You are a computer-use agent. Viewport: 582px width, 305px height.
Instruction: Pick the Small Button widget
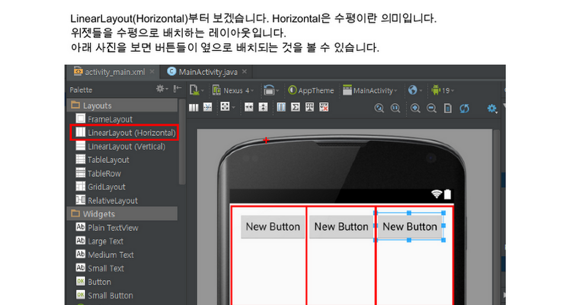pos(105,295)
